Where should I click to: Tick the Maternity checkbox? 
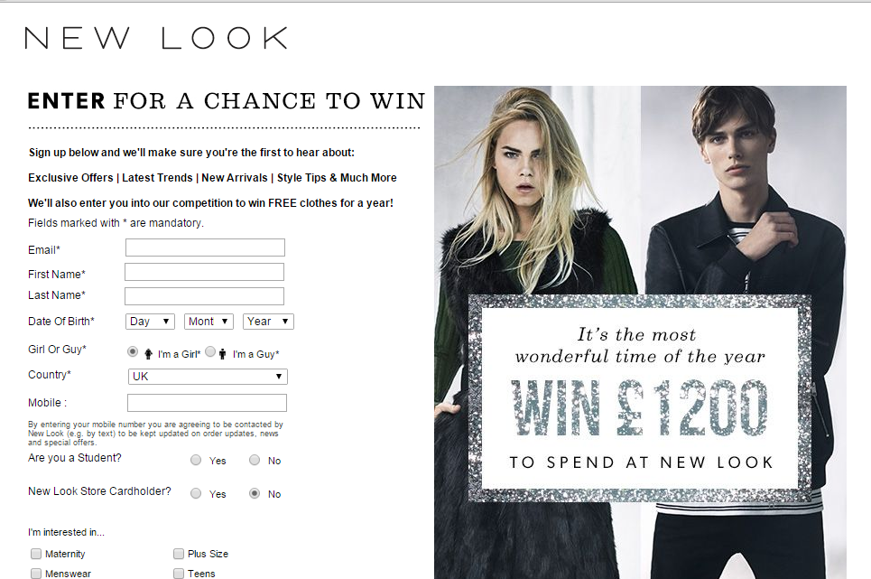pyautogui.click(x=36, y=554)
